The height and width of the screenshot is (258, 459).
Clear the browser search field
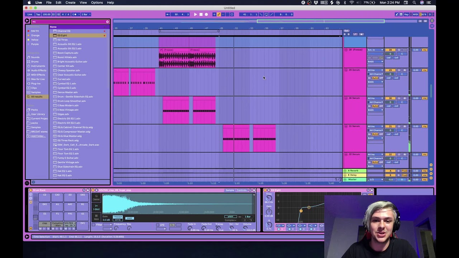click(x=107, y=22)
